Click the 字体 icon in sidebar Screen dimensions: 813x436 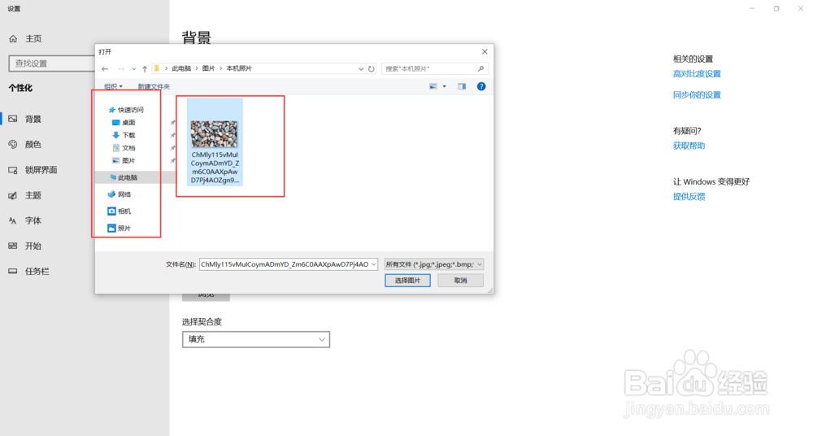pyautogui.click(x=13, y=220)
